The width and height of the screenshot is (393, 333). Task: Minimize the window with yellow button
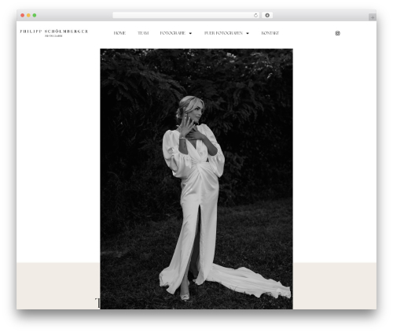(28, 16)
